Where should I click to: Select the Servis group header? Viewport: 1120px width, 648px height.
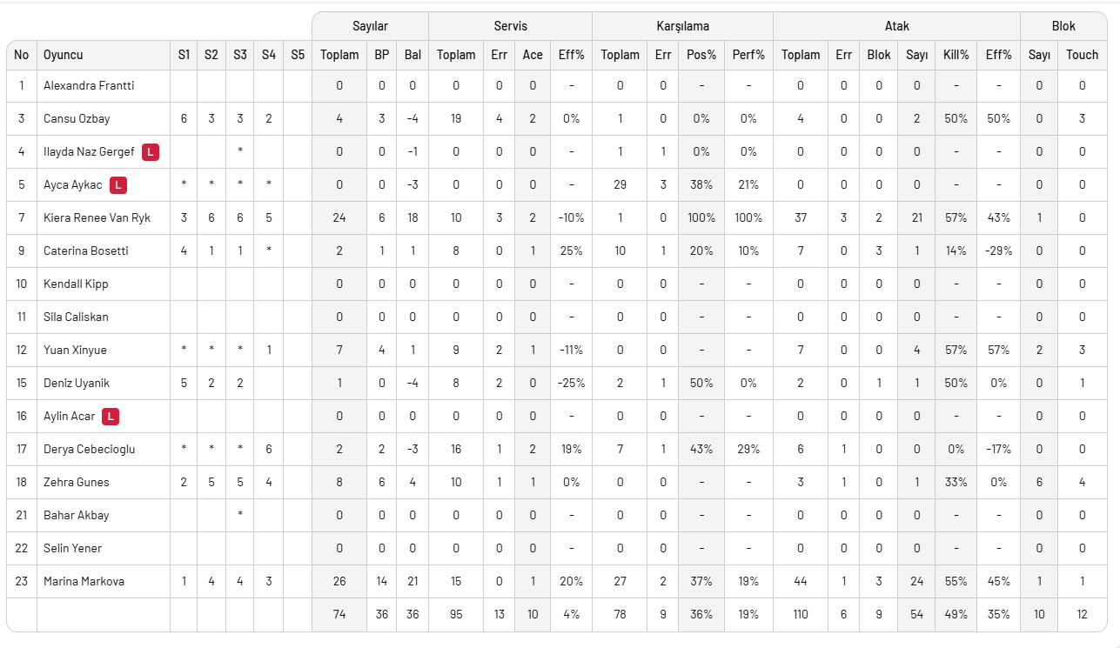coord(510,26)
